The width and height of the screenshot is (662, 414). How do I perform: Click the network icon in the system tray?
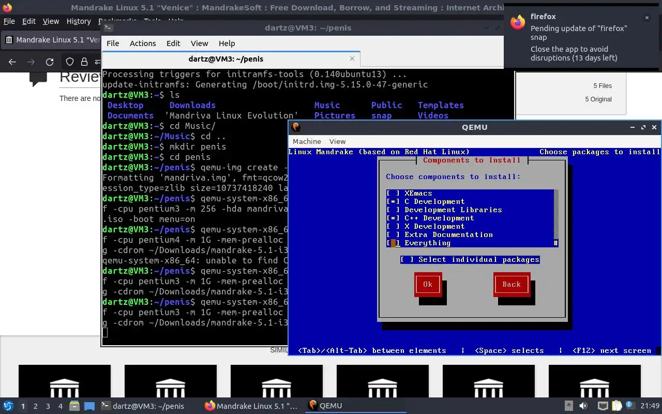click(x=603, y=406)
